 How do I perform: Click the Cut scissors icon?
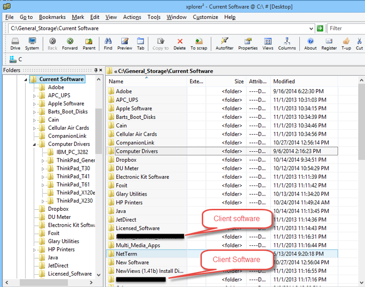click(360, 43)
